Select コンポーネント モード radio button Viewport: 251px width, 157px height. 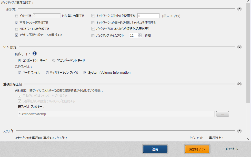(19, 61)
